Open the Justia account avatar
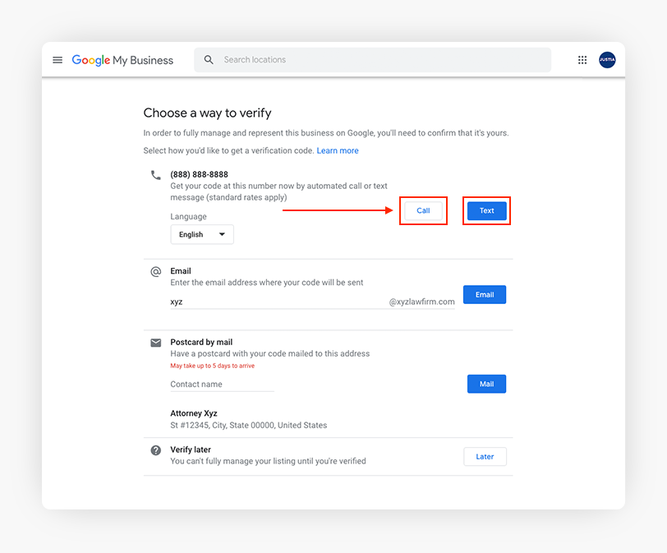This screenshot has width=667, height=553. 607,60
